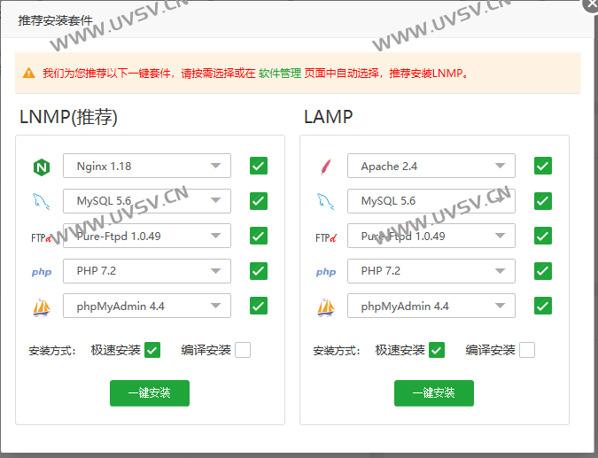
Task: Click the LAMP heading
Action: 329,117
